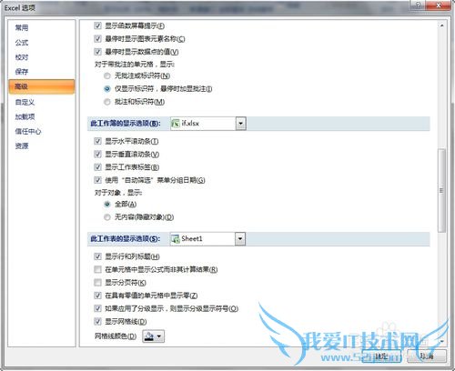
Task: Click the 此工作簿的显示选项 section label
Action: point(126,124)
